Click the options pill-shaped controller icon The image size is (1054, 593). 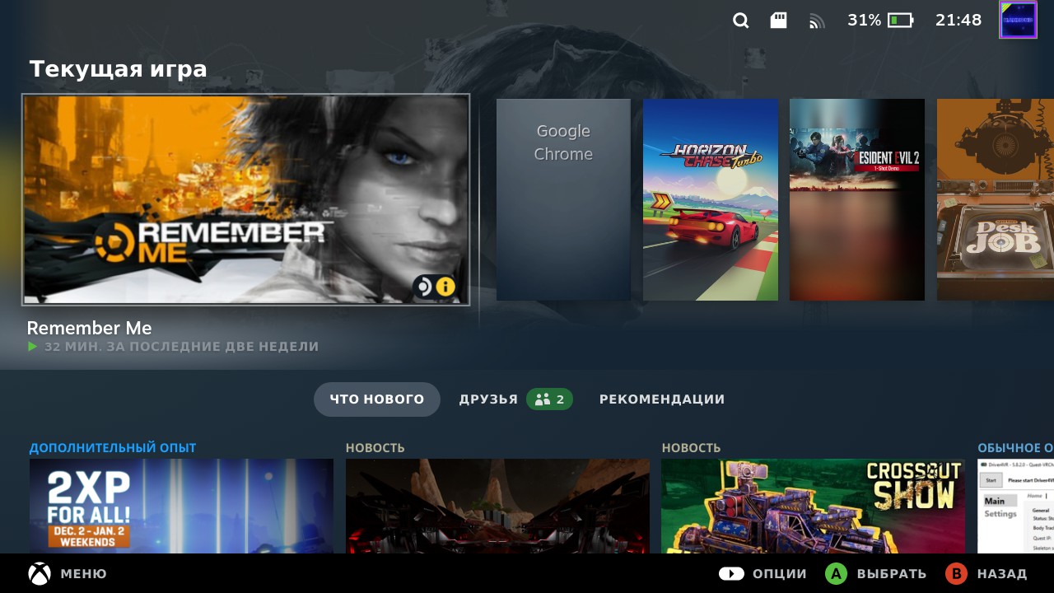pyautogui.click(x=731, y=573)
